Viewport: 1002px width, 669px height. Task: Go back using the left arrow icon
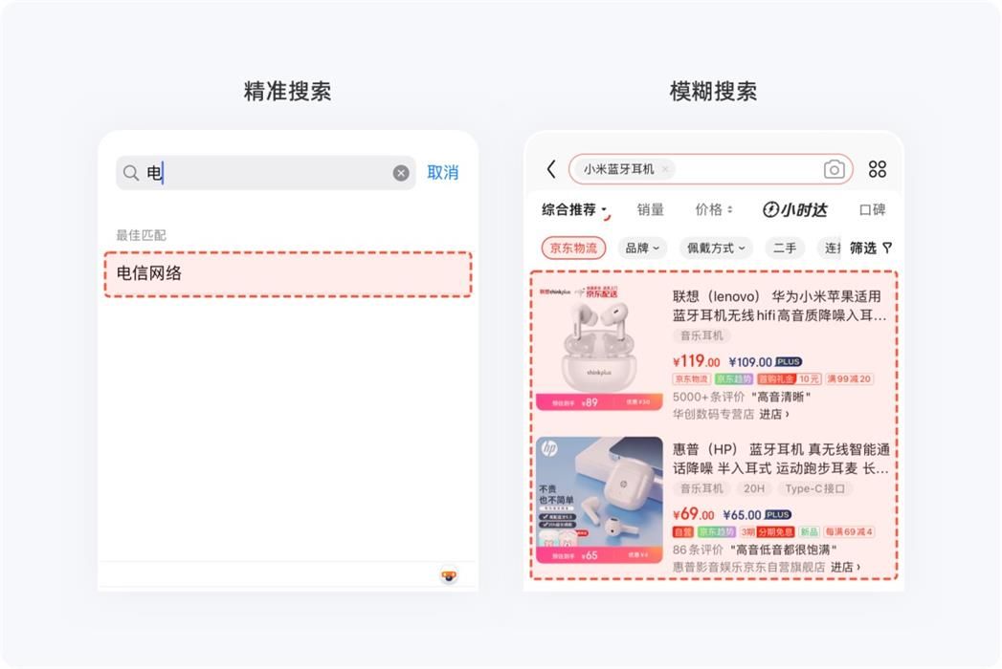click(551, 169)
